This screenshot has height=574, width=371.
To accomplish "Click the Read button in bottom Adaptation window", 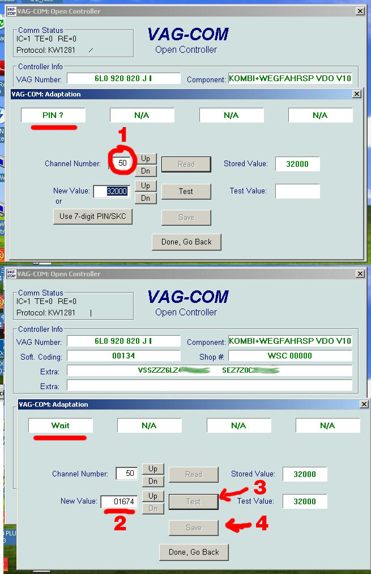I will (x=193, y=474).
